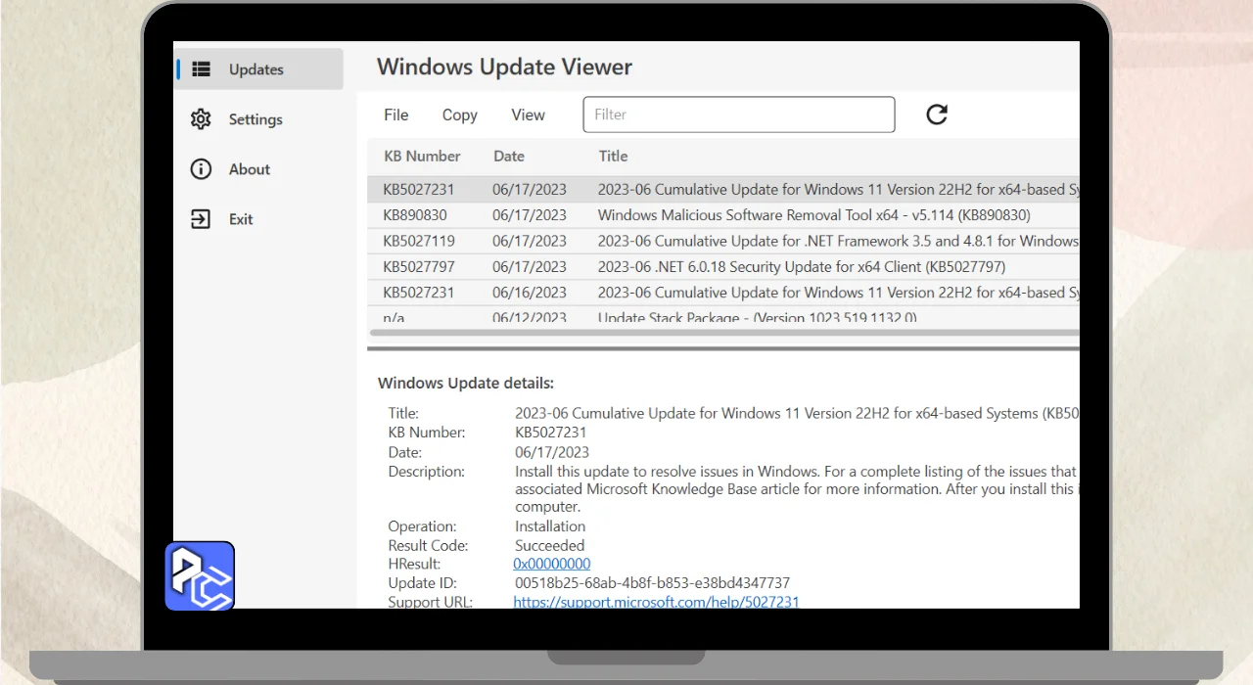Click the .NET 6.0.18 Security Update title
Screen dimensions: 1253x685
802,266
